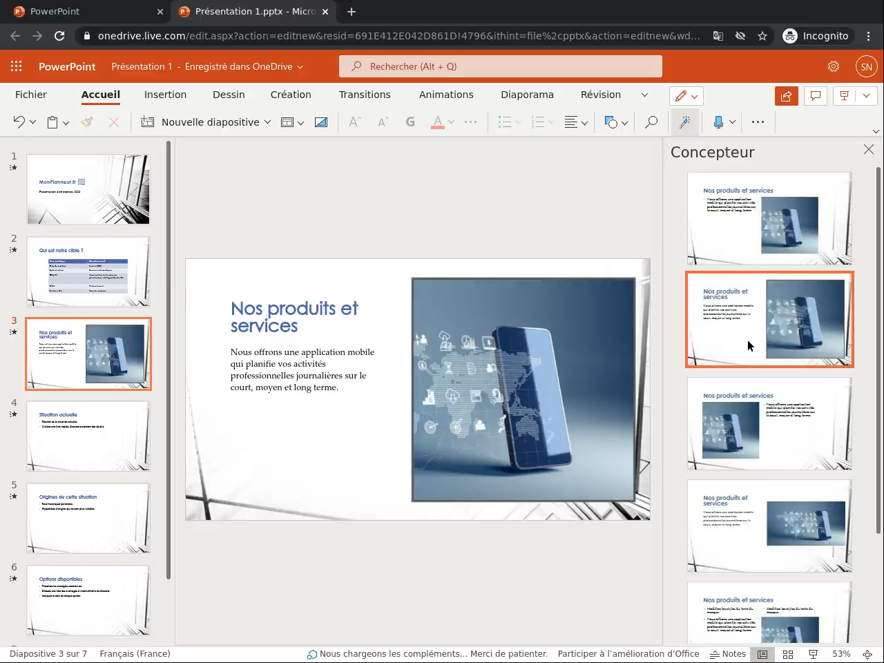Open the shapes dropdown arrow
The width and height of the screenshot is (884, 663).
(x=624, y=123)
